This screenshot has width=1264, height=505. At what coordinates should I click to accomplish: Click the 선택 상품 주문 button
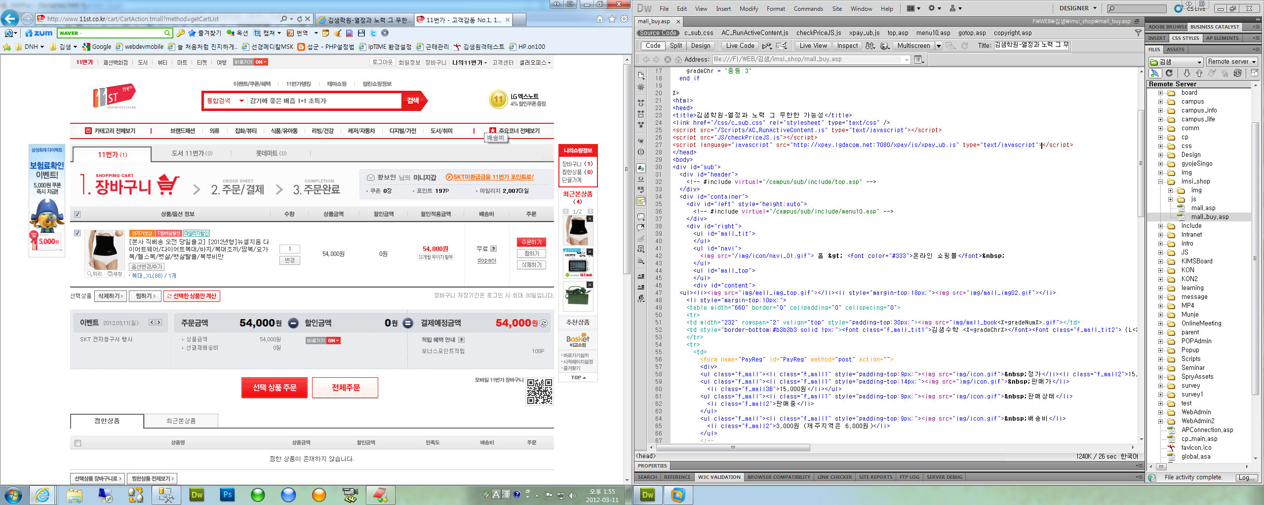(275, 388)
